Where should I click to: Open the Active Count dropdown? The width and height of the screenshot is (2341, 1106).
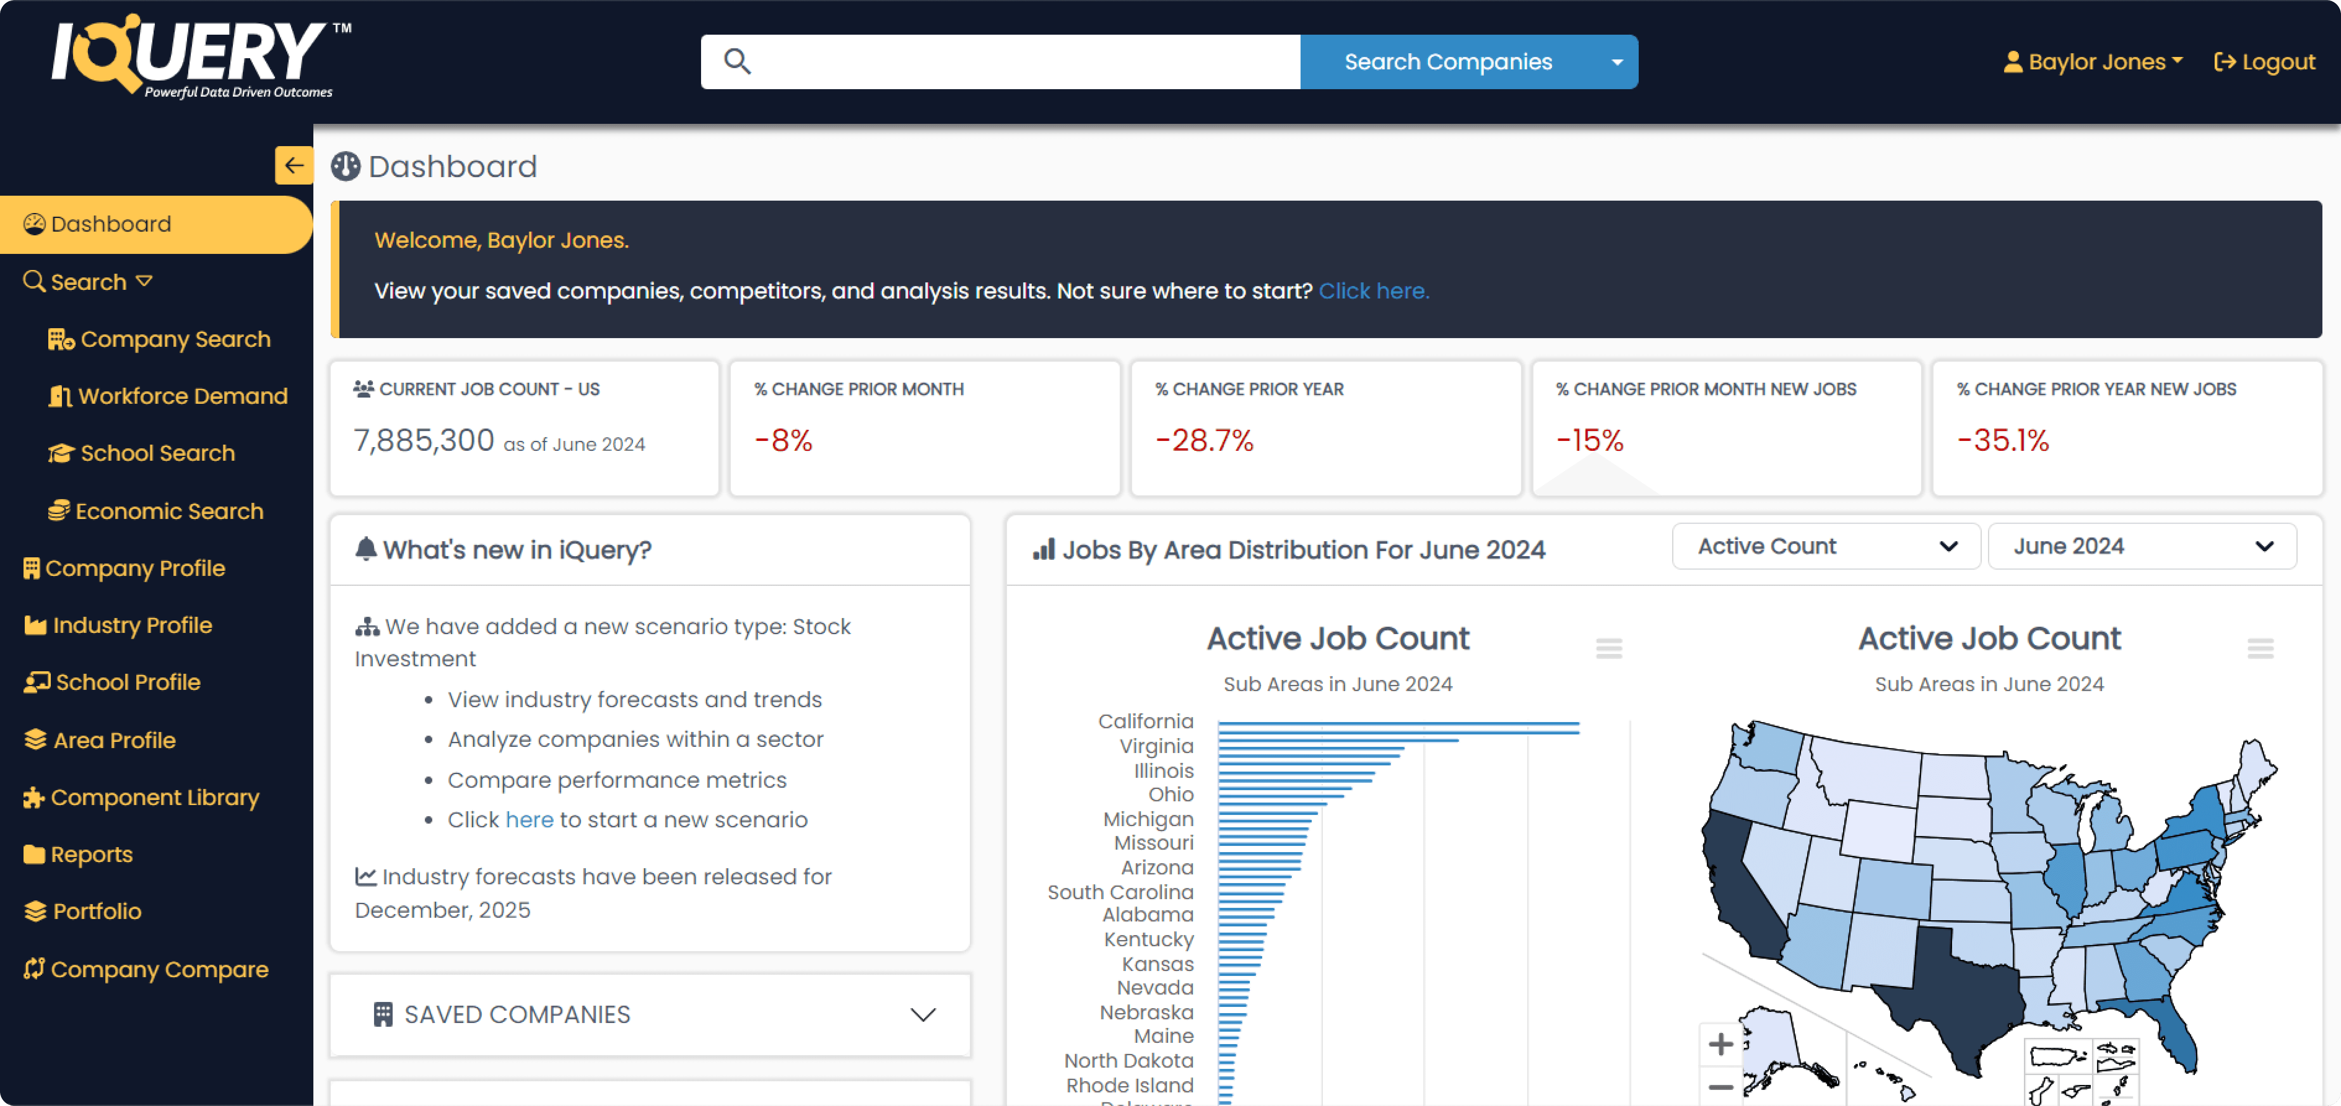point(1826,546)
